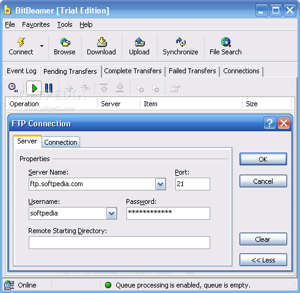This screenshot has width=300, height=293.
Task: Open the Synchronize tool
Action: click(x=181, y=42)
